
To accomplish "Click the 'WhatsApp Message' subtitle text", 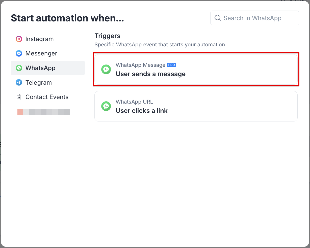I will click(x=140, y=65).
